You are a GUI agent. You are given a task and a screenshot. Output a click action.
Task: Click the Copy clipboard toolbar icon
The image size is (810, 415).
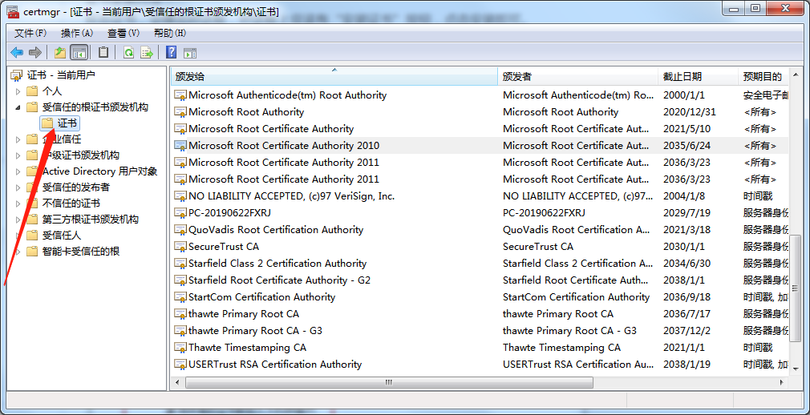coord(103,52)
